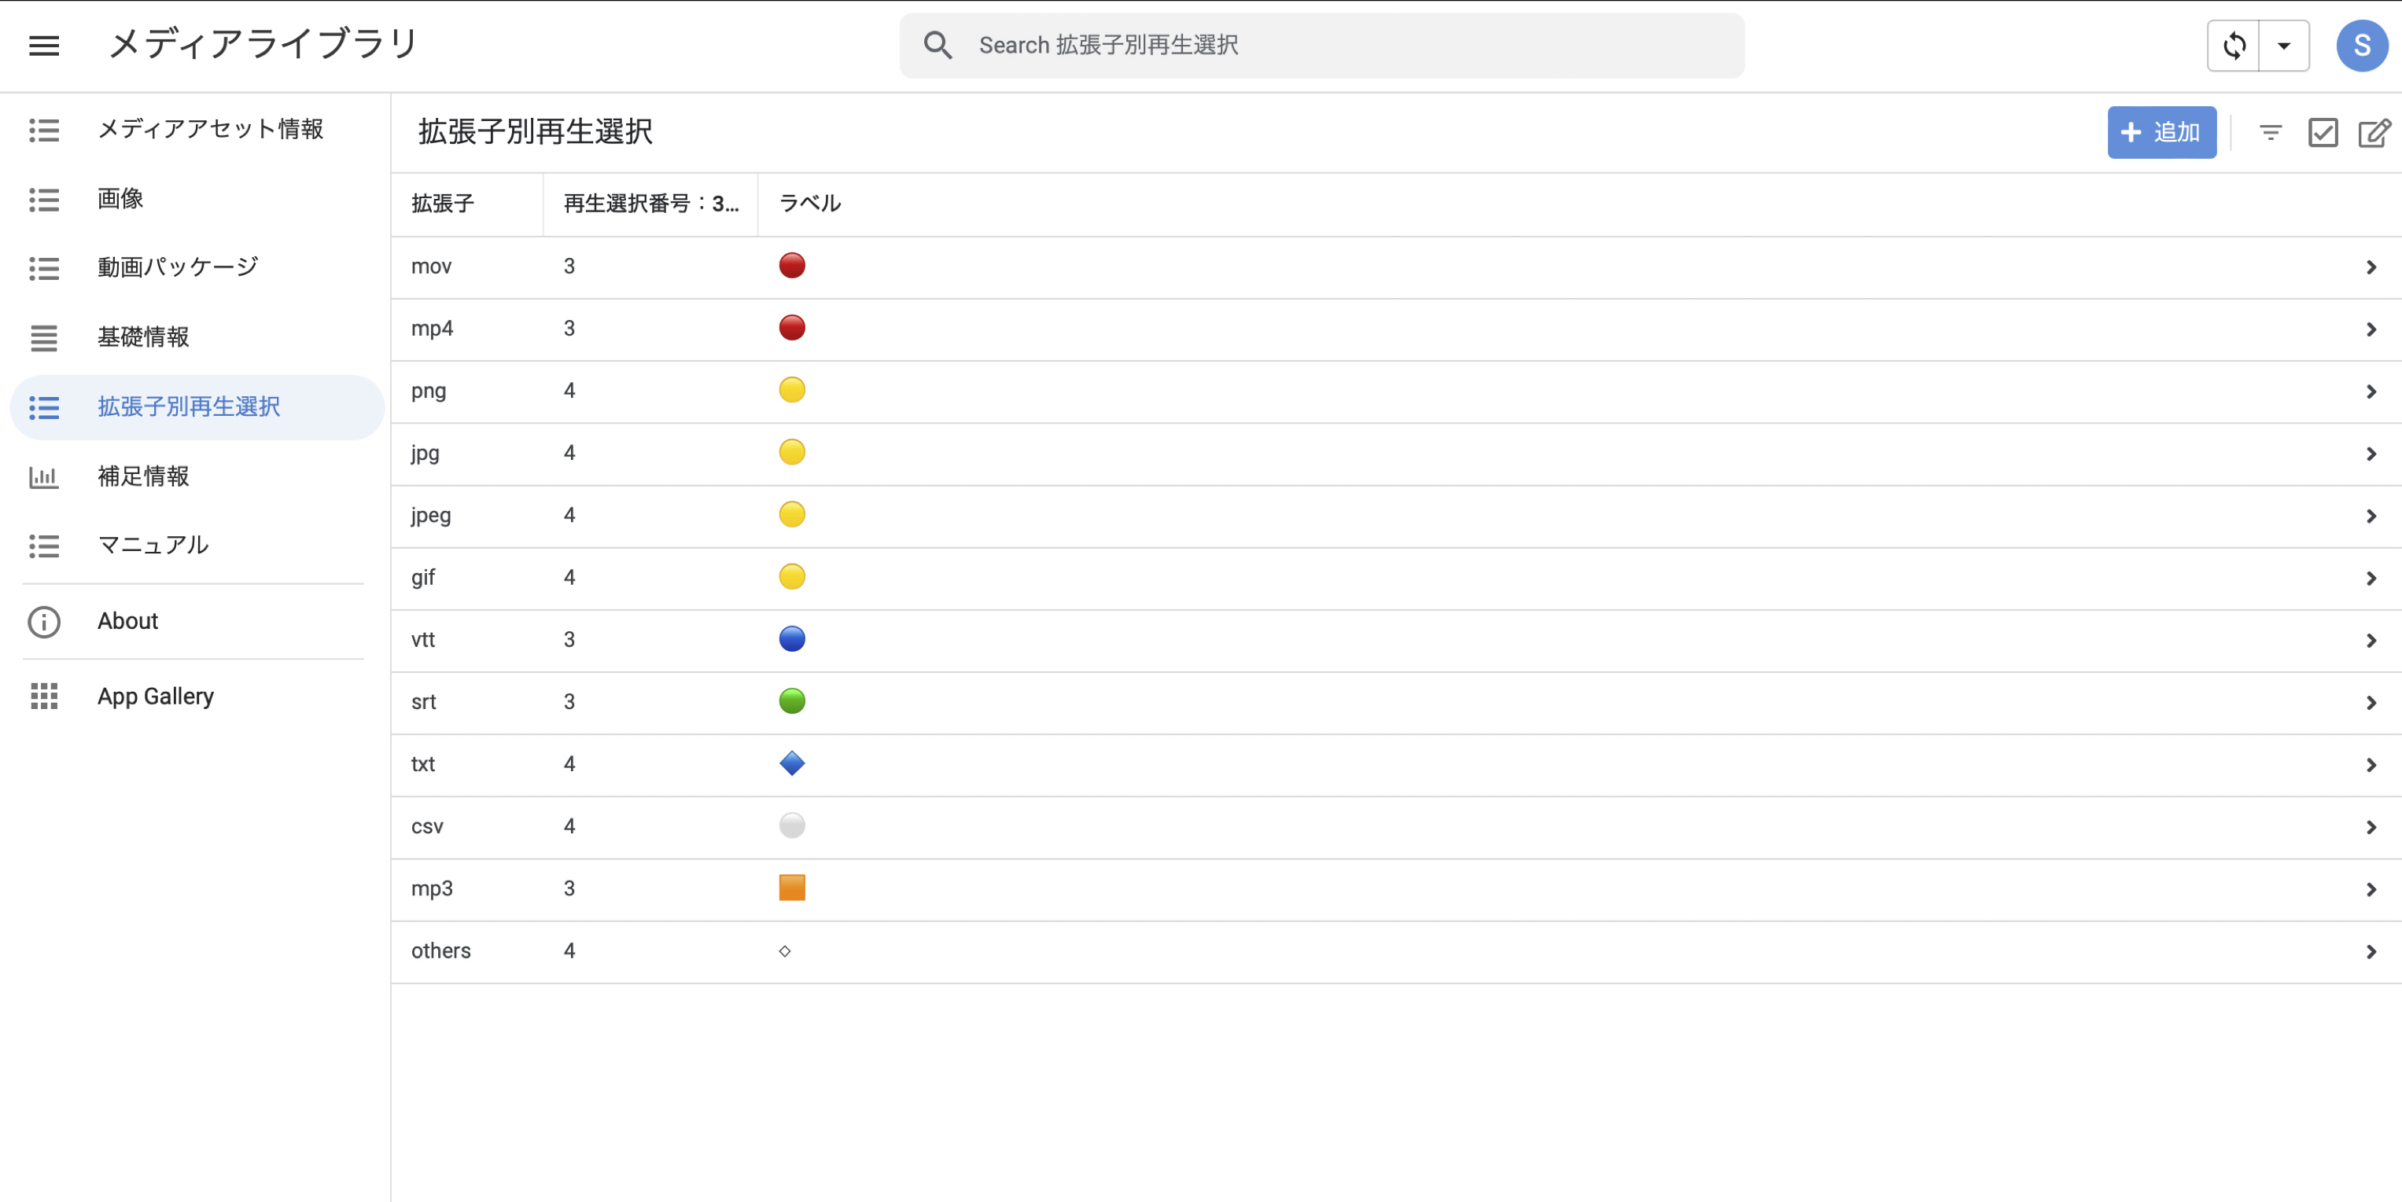Viewport: 2402px width, 1202px height.
Task: Expand the mov row chevron
Action: [x=2371, y=267]
